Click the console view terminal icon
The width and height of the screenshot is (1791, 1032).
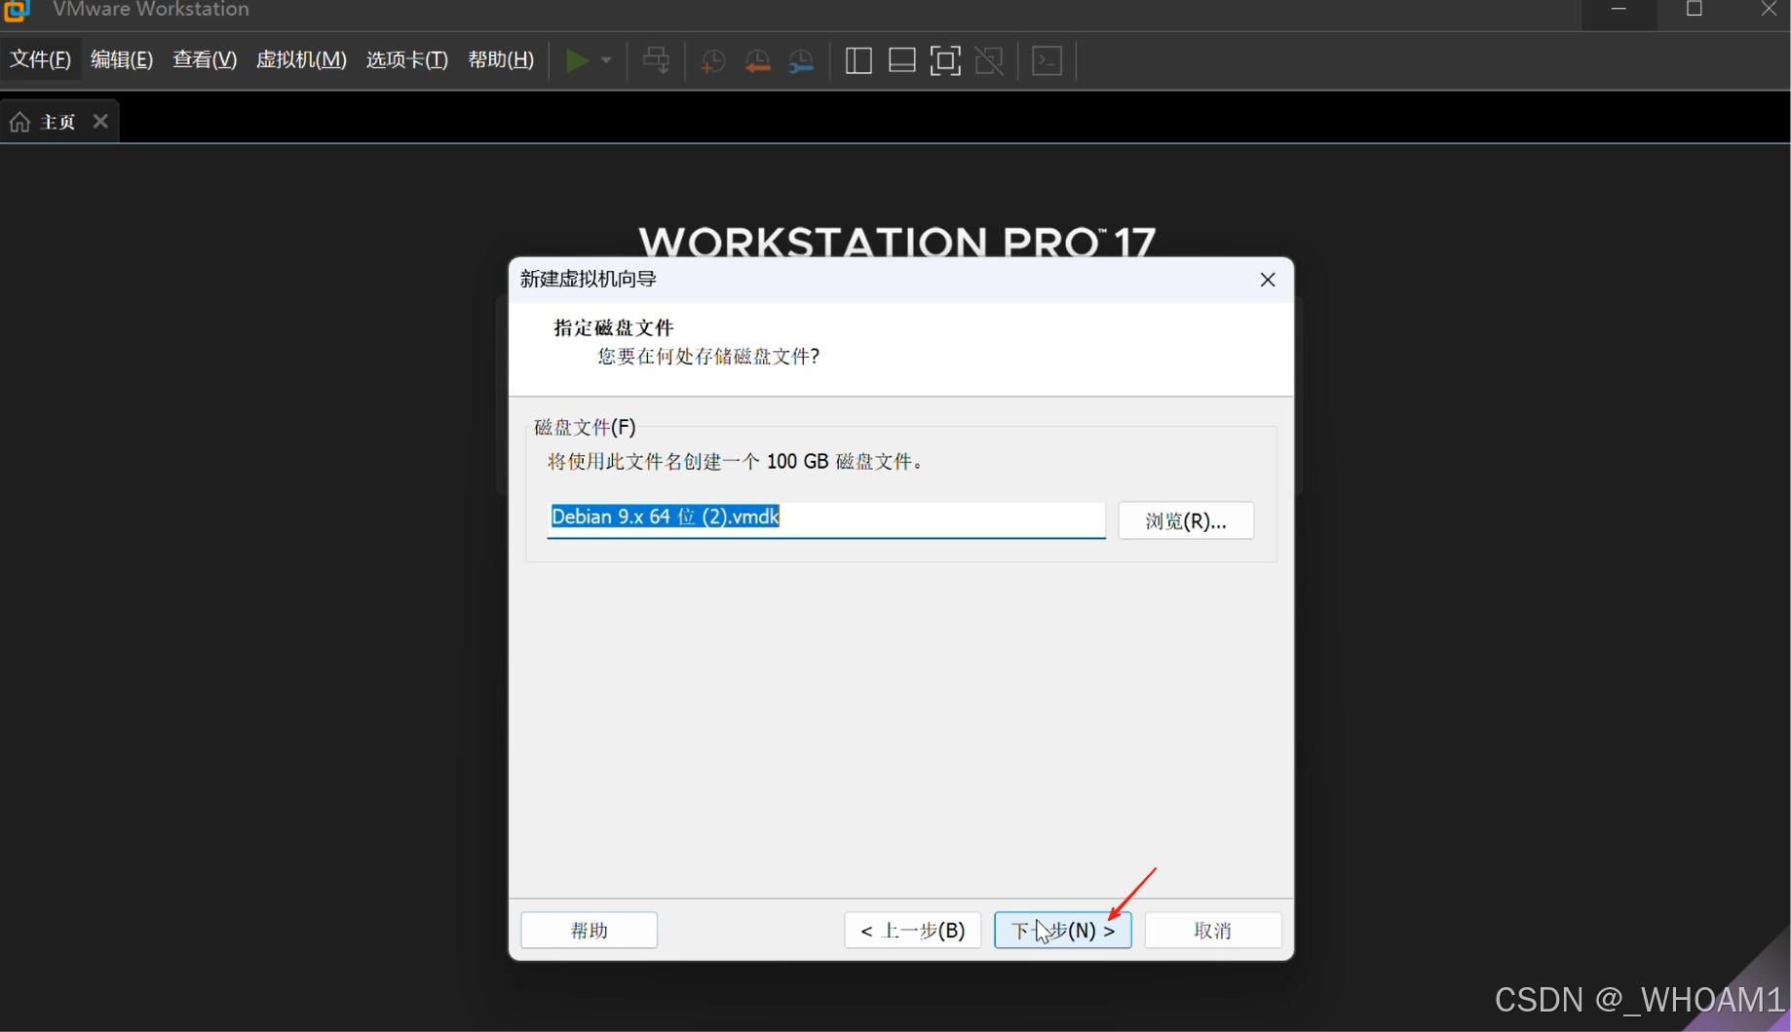1048,60
